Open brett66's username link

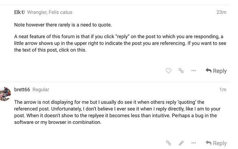[x=22, y=89]
